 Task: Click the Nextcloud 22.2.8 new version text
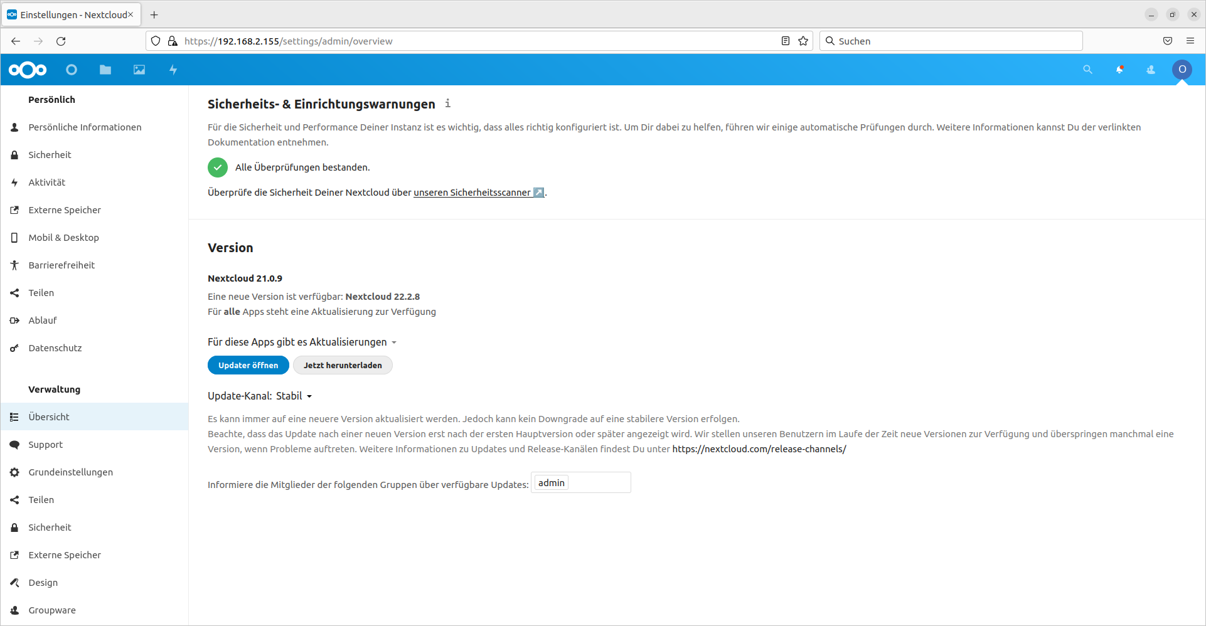(x=383, y=297)
